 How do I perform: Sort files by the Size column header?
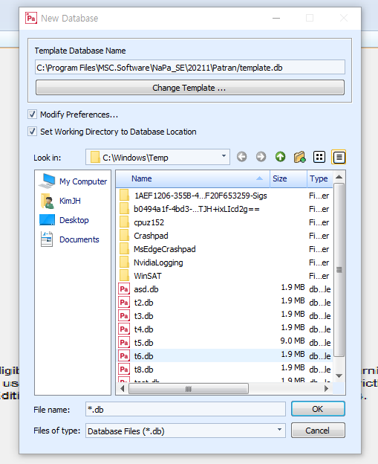tap(288, 178)
